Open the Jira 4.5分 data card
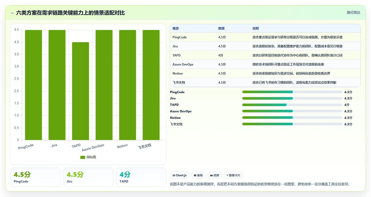Viewport: 371px width, 197px height. 88,177
